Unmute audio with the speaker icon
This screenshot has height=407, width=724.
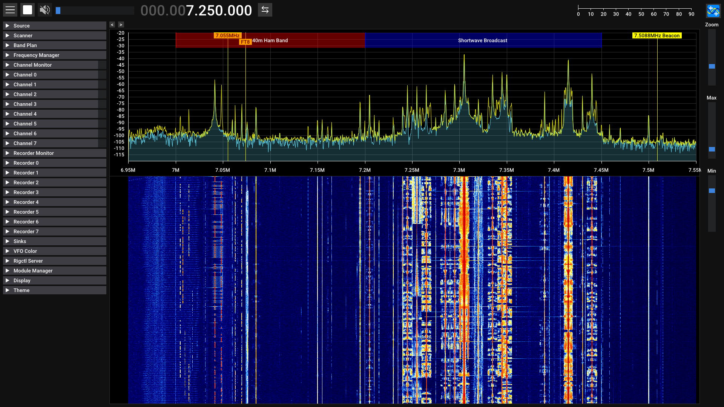(x=44, y=10)
